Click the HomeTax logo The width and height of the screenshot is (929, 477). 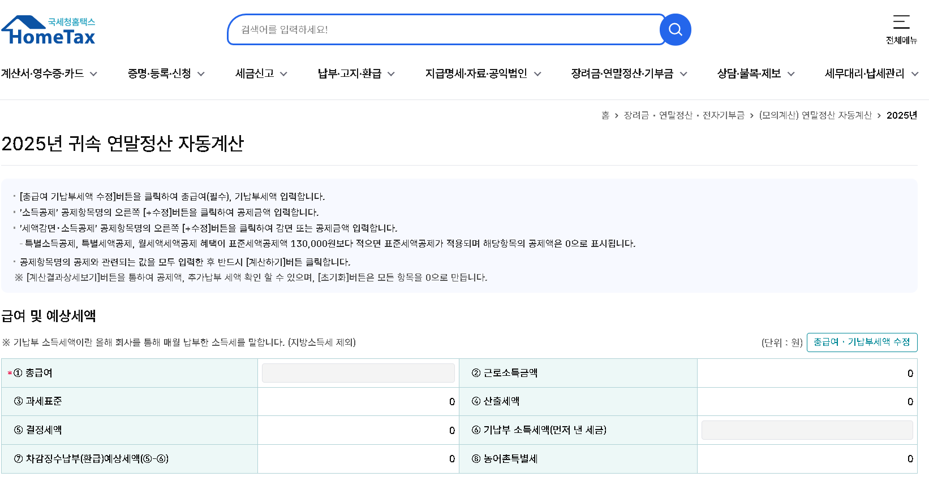point(49,30)
